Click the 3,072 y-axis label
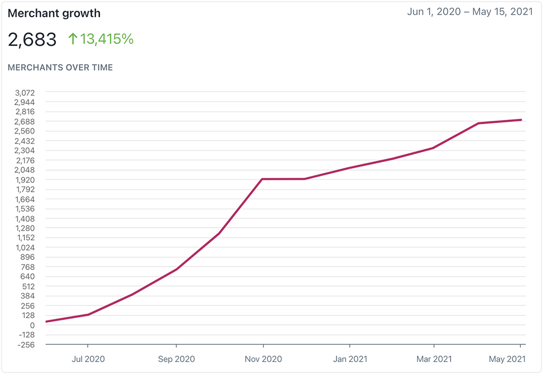This screenshot has height=374, width=543. [x=25, y=92]
